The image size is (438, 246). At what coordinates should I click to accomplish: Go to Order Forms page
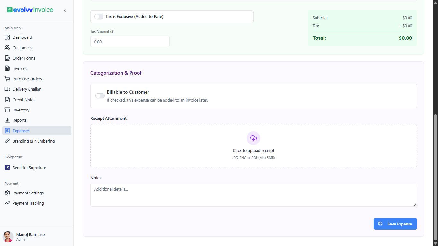point(37,58)
